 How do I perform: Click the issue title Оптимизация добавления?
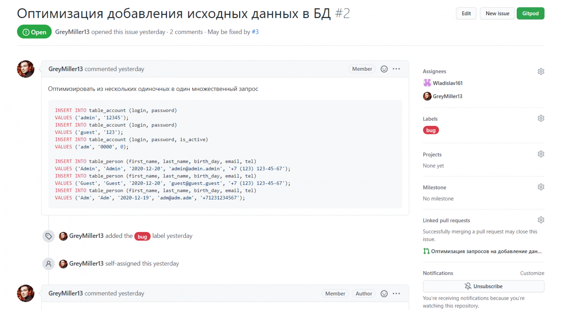tap(174, 13)
